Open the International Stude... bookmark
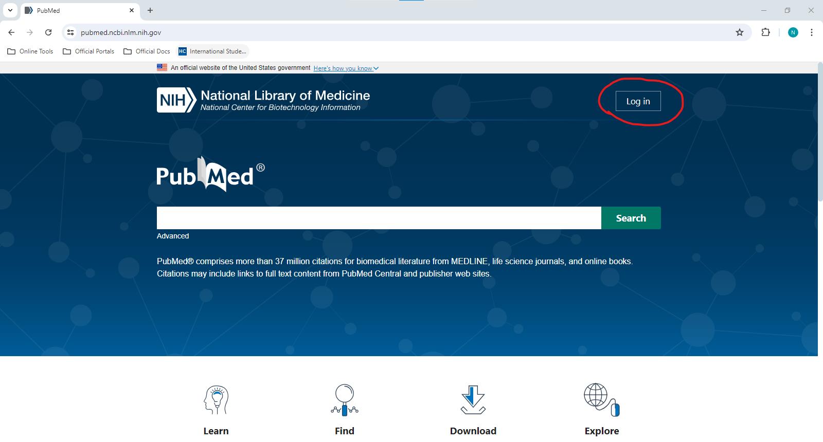This screenshot has height=442, width=823. 212,51
